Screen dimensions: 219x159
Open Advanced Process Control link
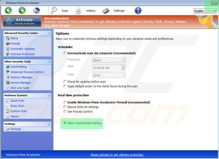[x=27, y=72]
